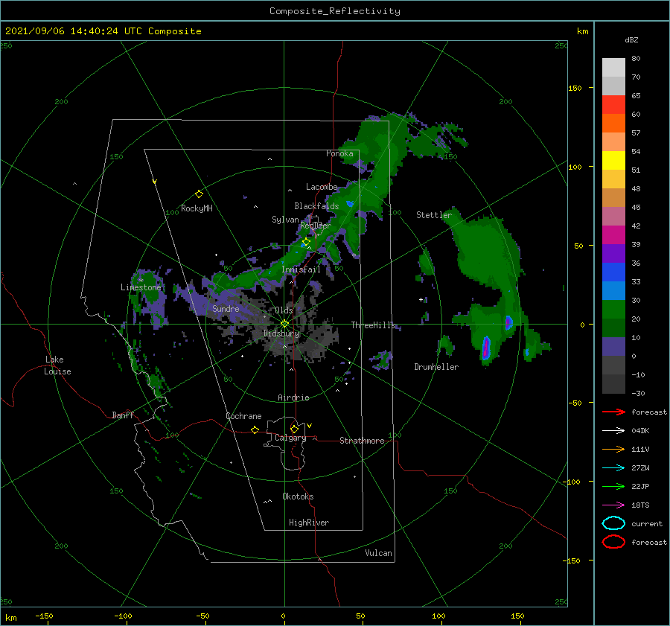Click the Vulcan label

pyautogui.click(x=378, y=553)
